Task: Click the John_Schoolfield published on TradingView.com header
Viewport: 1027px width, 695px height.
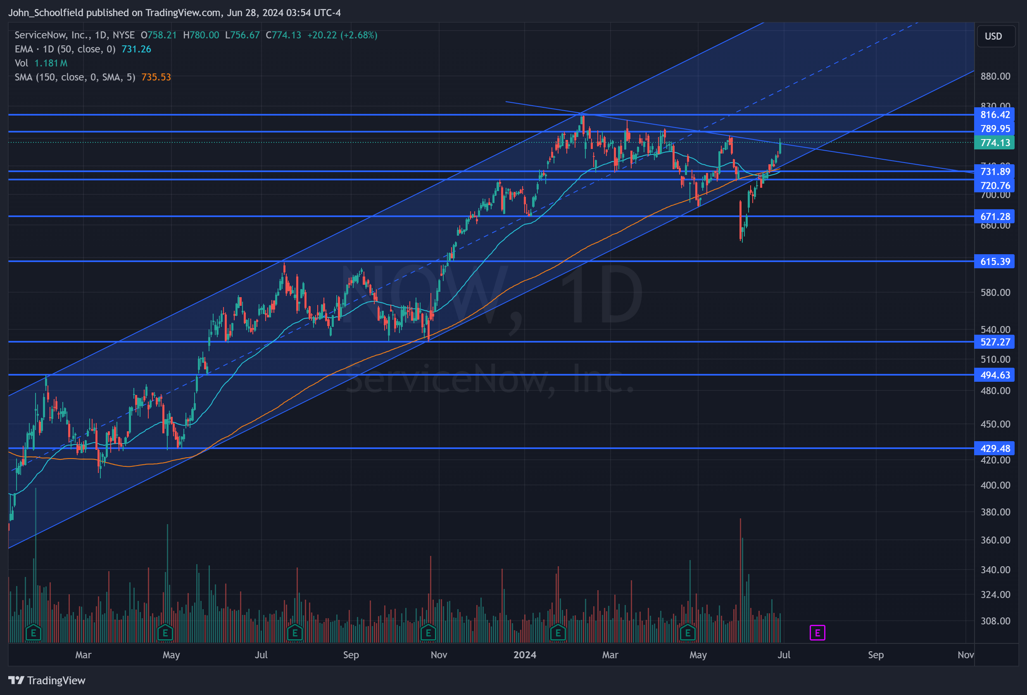Action: point(175,12)
